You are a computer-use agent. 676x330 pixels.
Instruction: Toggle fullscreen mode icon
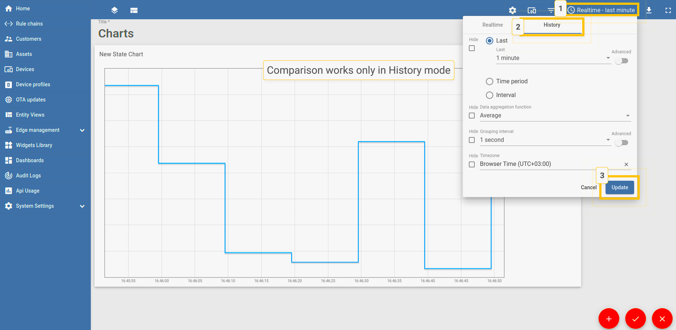point(668,10)
